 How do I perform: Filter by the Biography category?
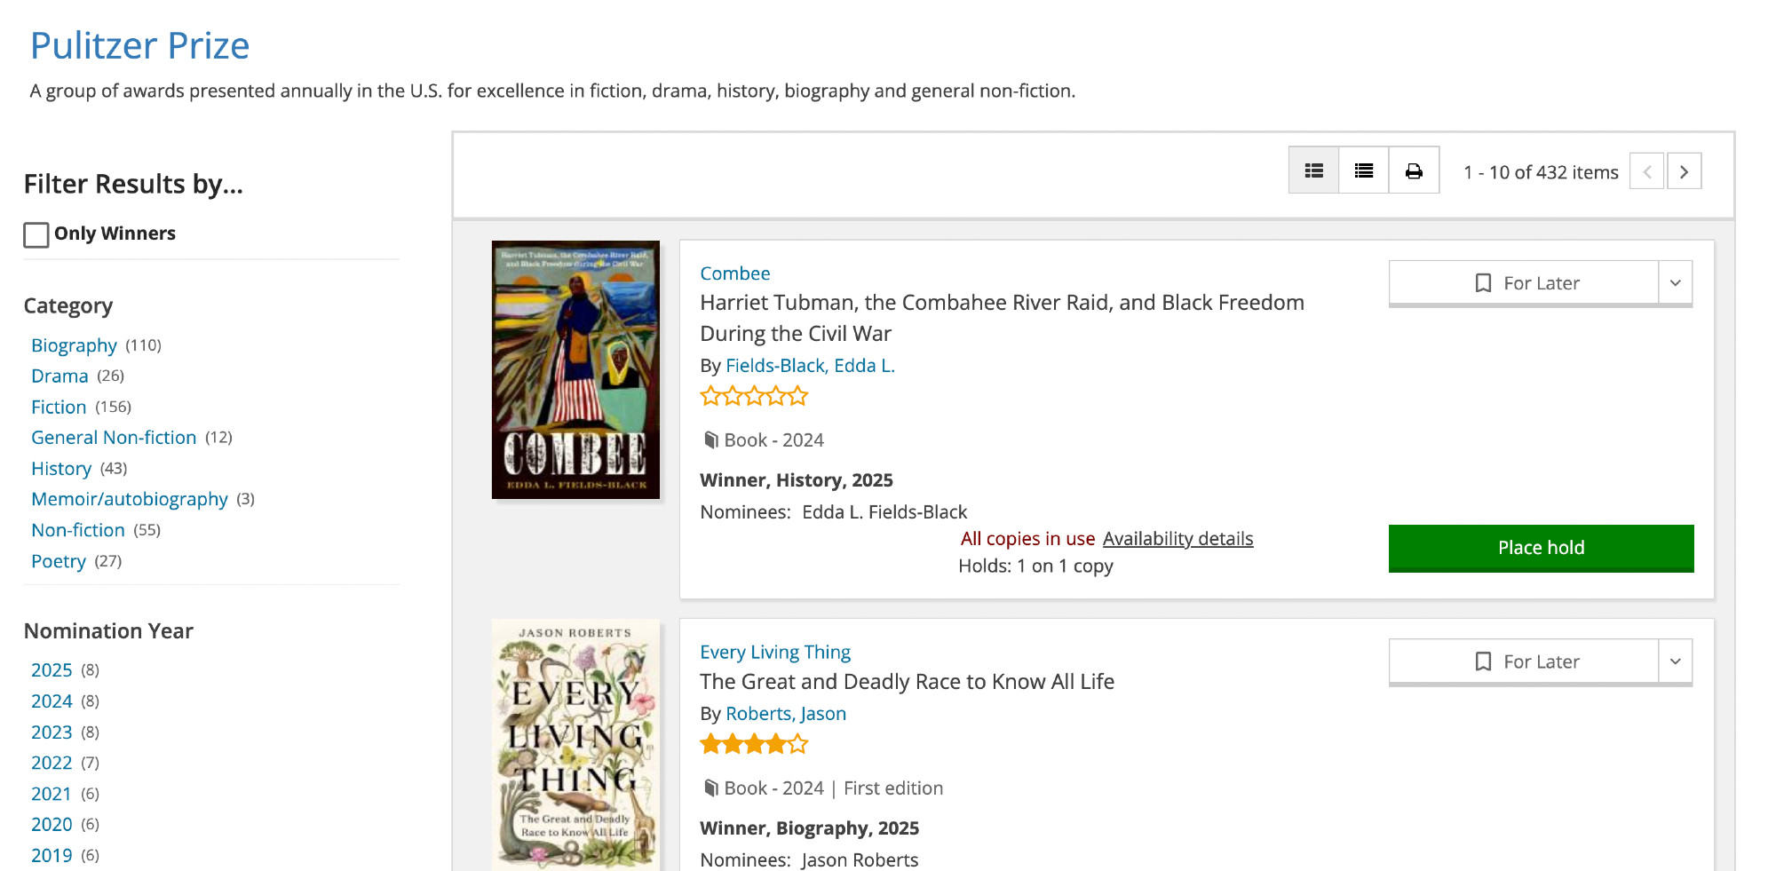pyautogui.click(x=74, y=345)
